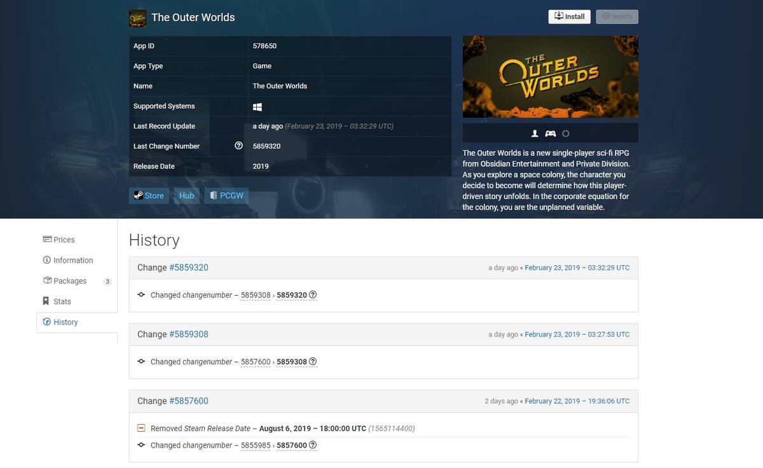Open change #5859308 heading link

[189, 334]
